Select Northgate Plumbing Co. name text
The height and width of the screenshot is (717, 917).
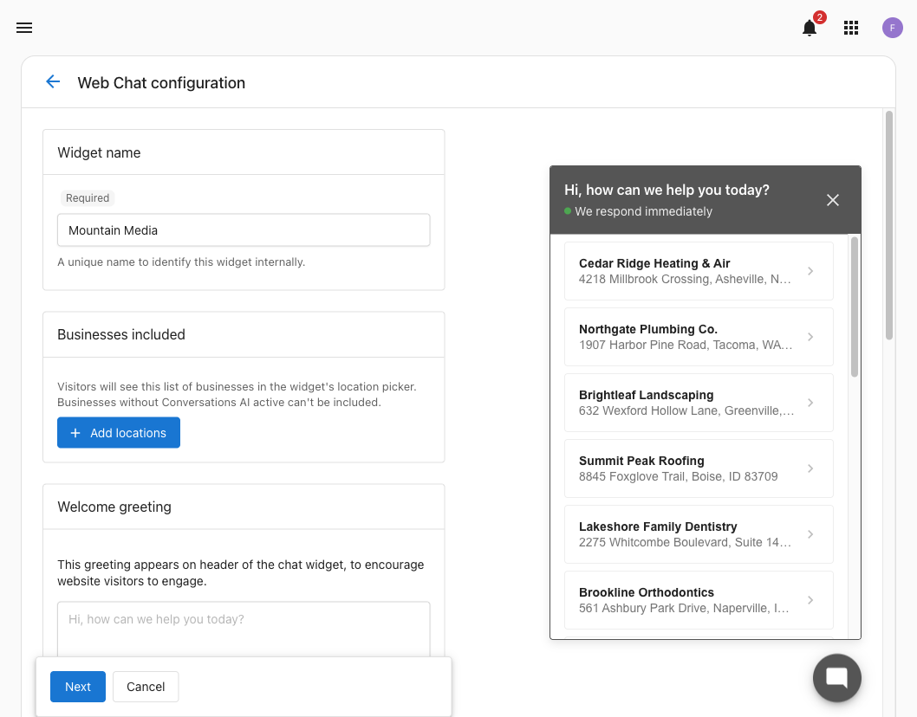[648, 329]
